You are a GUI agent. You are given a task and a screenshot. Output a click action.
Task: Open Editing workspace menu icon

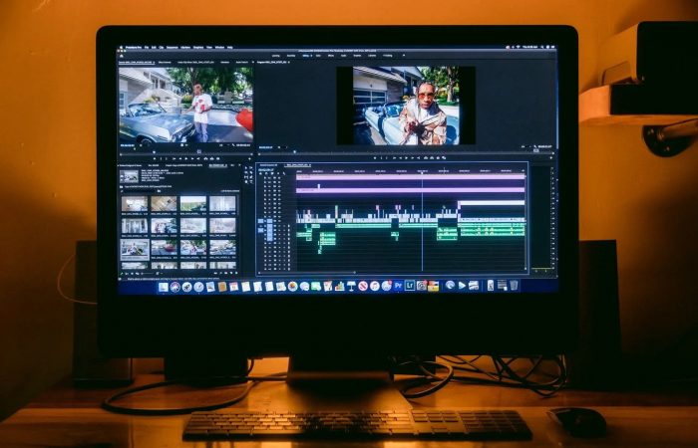(311, 56)
